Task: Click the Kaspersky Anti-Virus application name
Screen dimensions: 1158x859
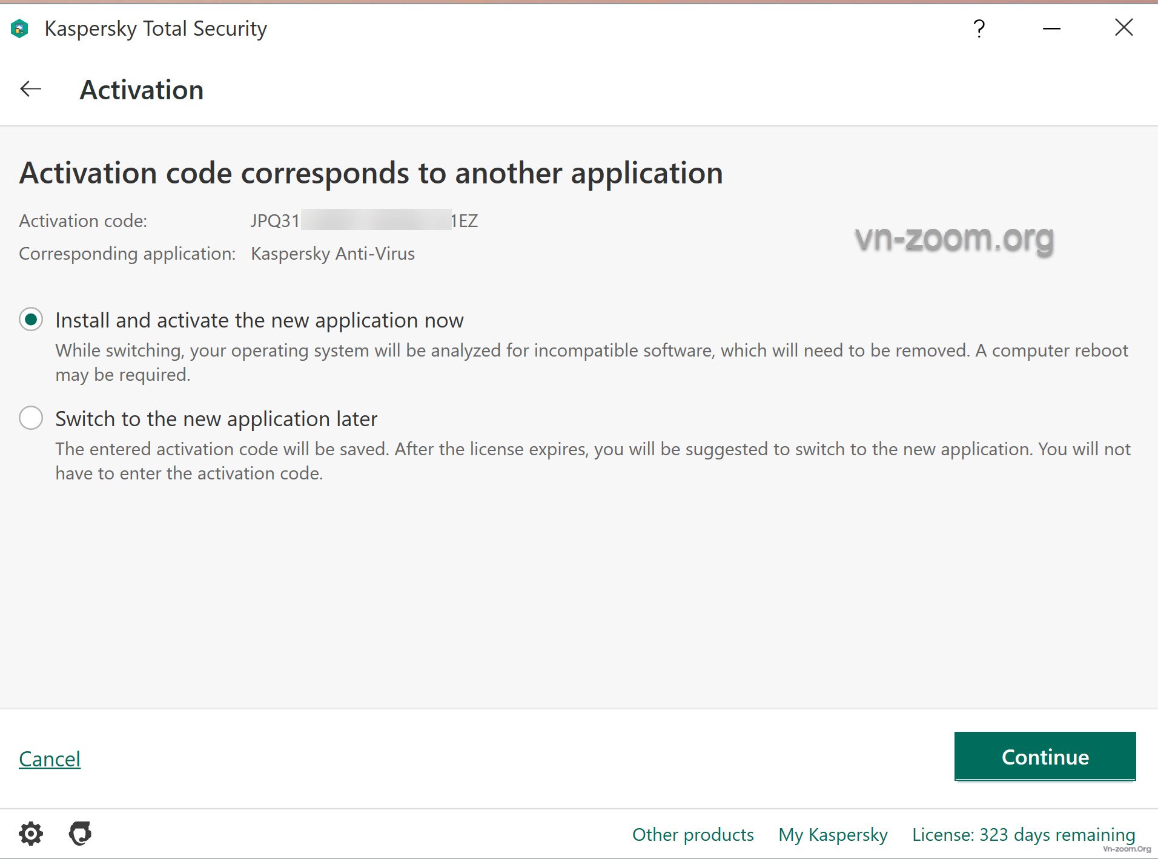Action: 333,254
